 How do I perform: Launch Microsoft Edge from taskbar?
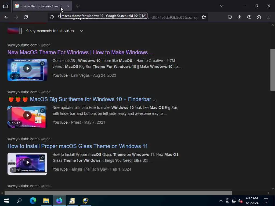(x=33, y=201)
